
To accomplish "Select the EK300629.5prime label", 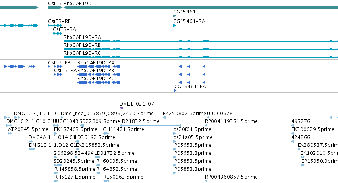I will pos(313,129).
